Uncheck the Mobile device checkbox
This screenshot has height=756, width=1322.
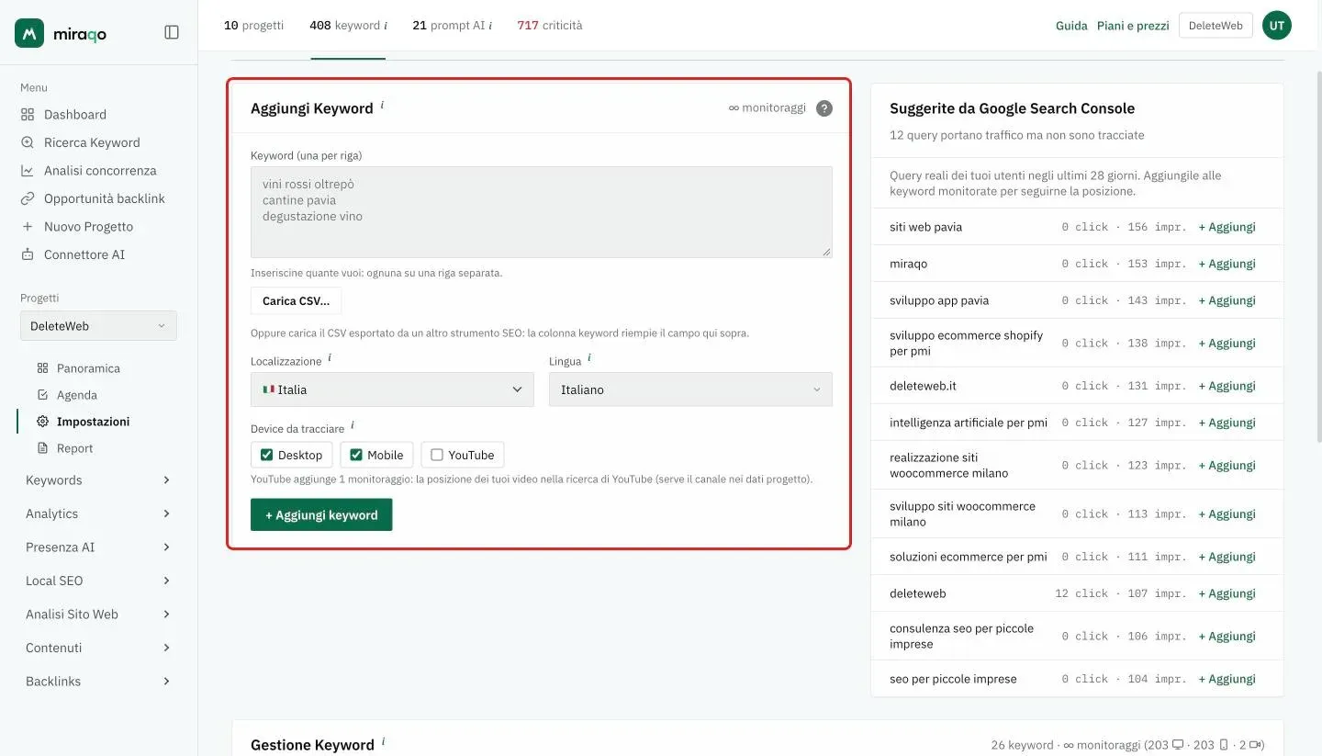[356, 455]
